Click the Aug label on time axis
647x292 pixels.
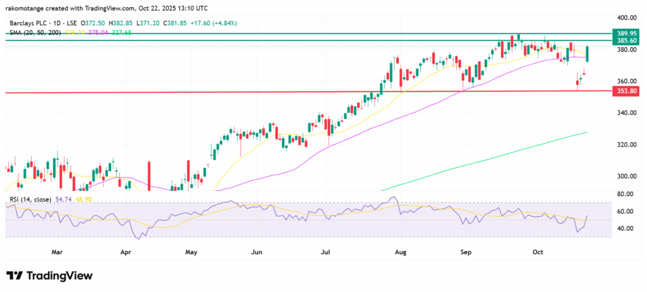pos(399,252)
